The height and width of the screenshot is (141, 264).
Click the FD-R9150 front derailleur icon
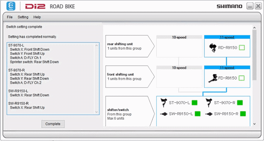click(x=213, y=78)
